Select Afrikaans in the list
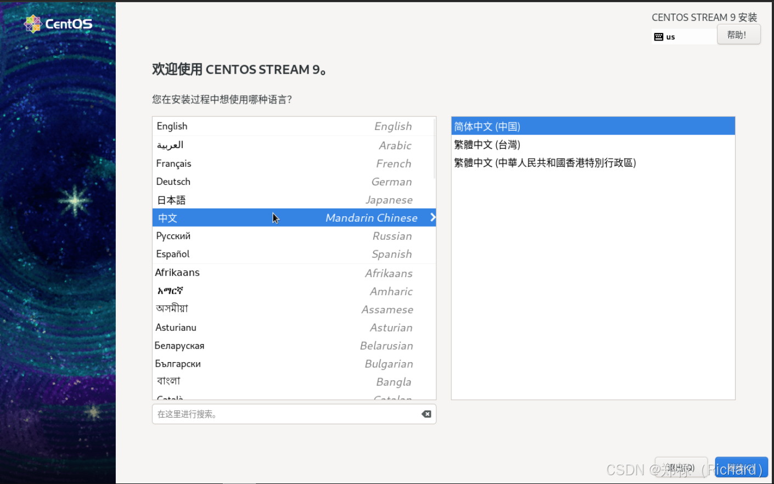Viewport: 774px width, 484px height. pos(294,273)
